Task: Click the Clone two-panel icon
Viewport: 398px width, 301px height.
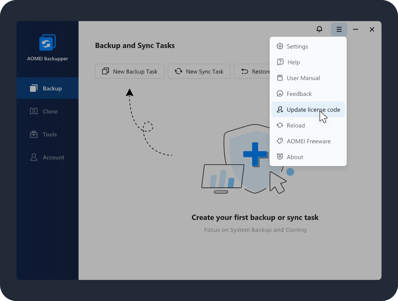Action: (34, 111)
